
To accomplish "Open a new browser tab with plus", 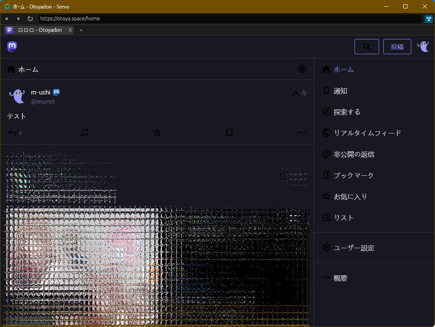I will 81,30.
